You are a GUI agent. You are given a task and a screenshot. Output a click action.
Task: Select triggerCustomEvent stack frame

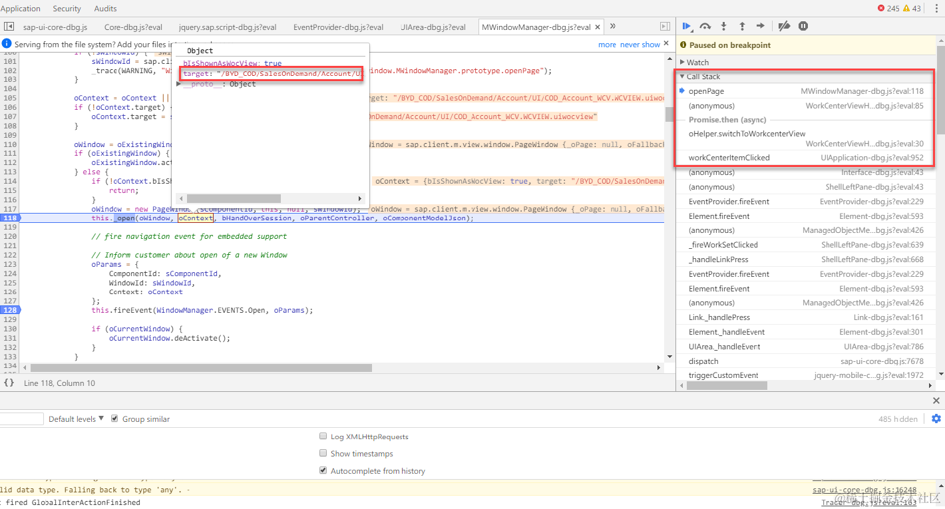pos(807,375)
